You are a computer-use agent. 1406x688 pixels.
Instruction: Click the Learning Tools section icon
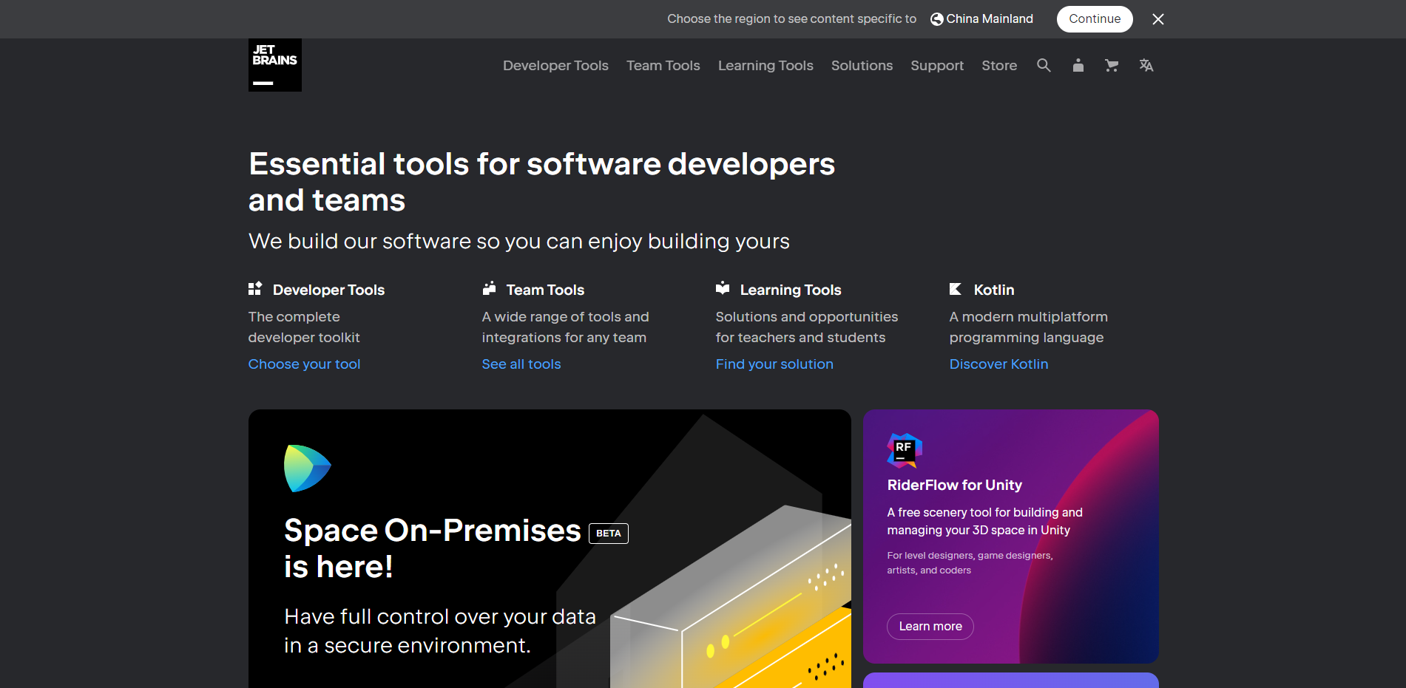point(723,288)
